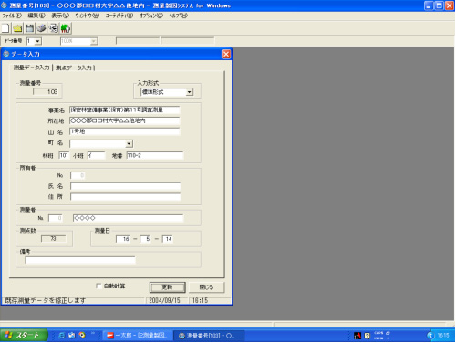Expand the データ番号 dropdown

click(37, 41)
